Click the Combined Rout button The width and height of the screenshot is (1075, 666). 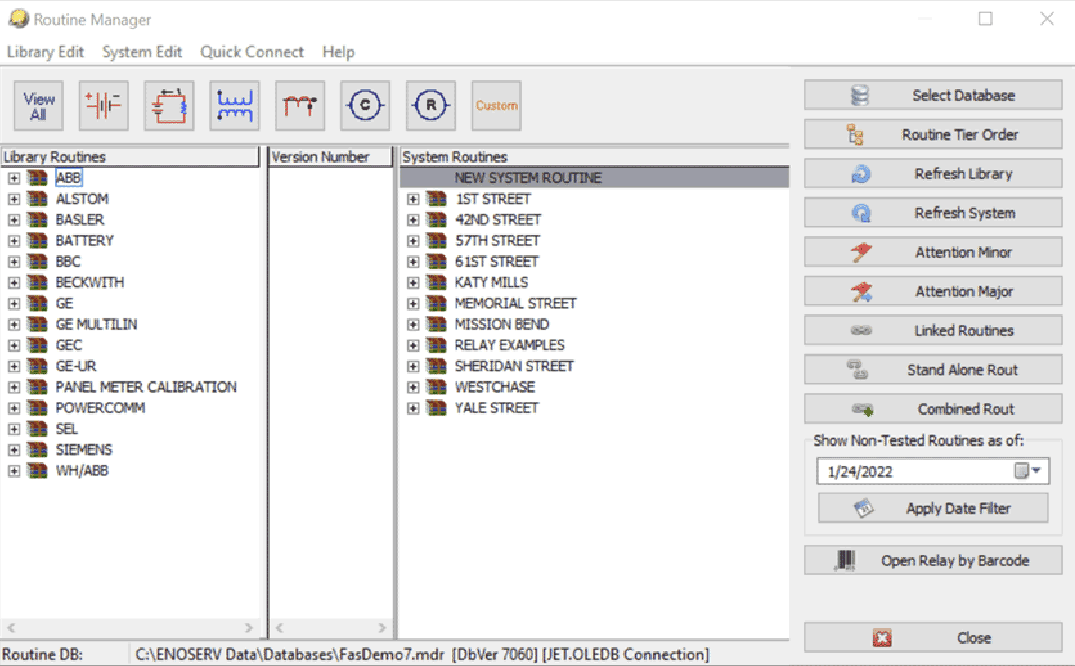tap(933, 409)
